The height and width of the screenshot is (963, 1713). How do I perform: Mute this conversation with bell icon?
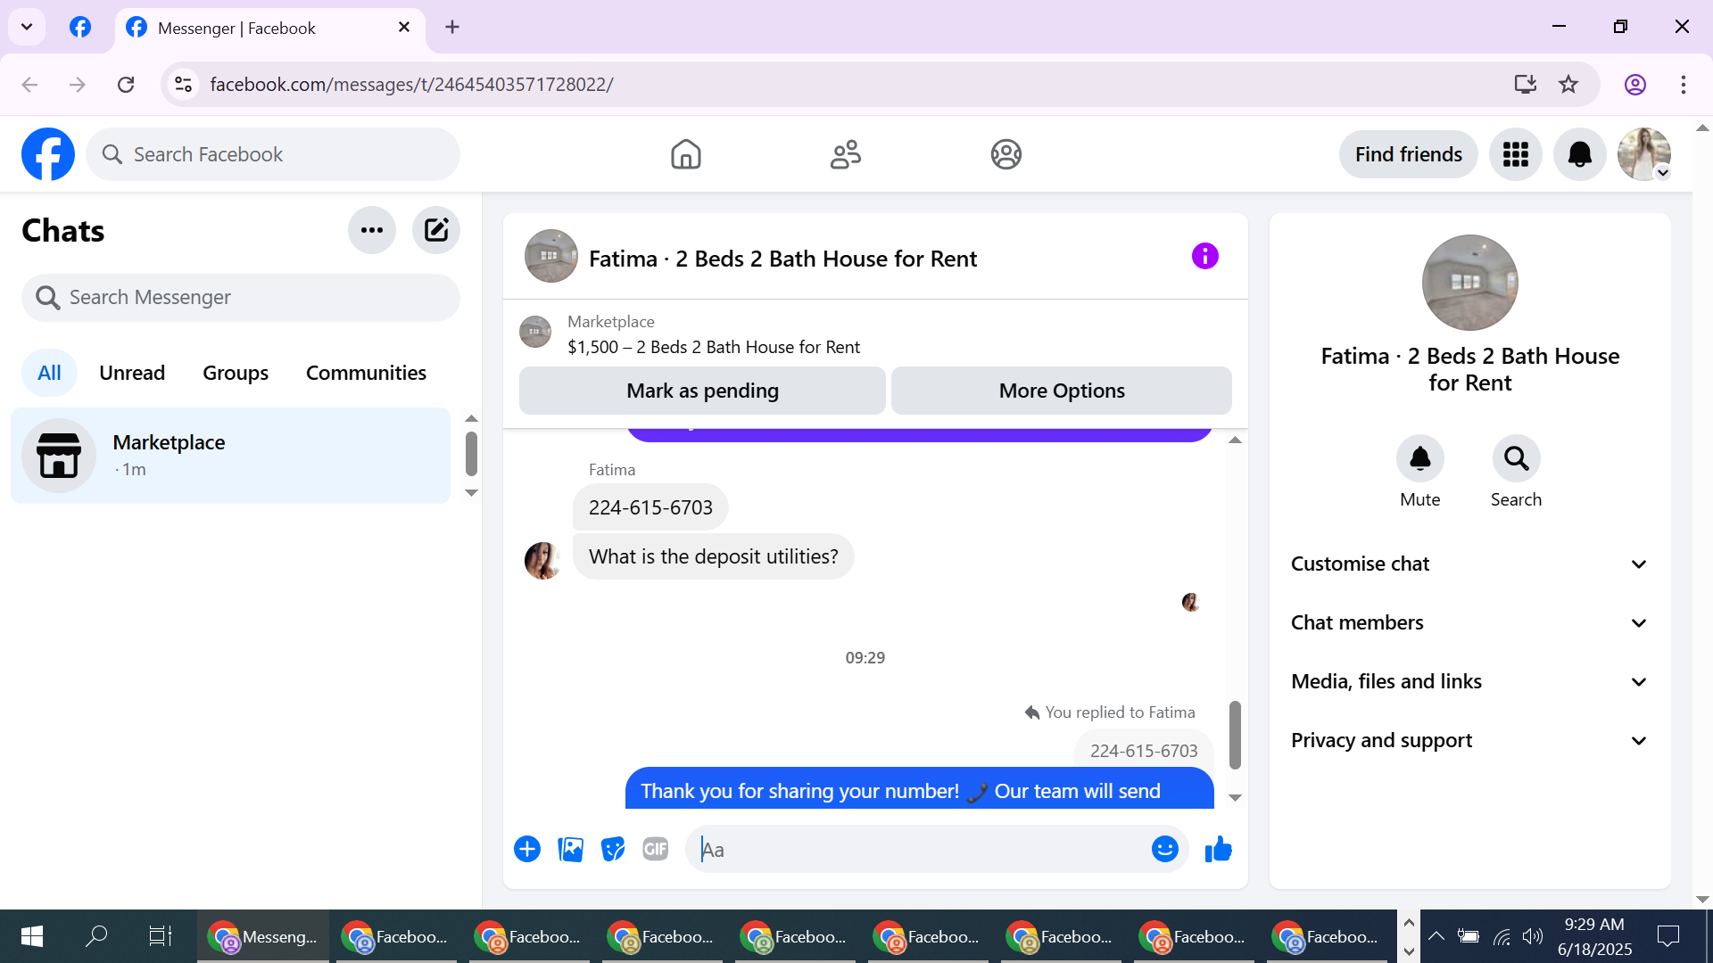pyautogui.click(x=1419, y=458)
